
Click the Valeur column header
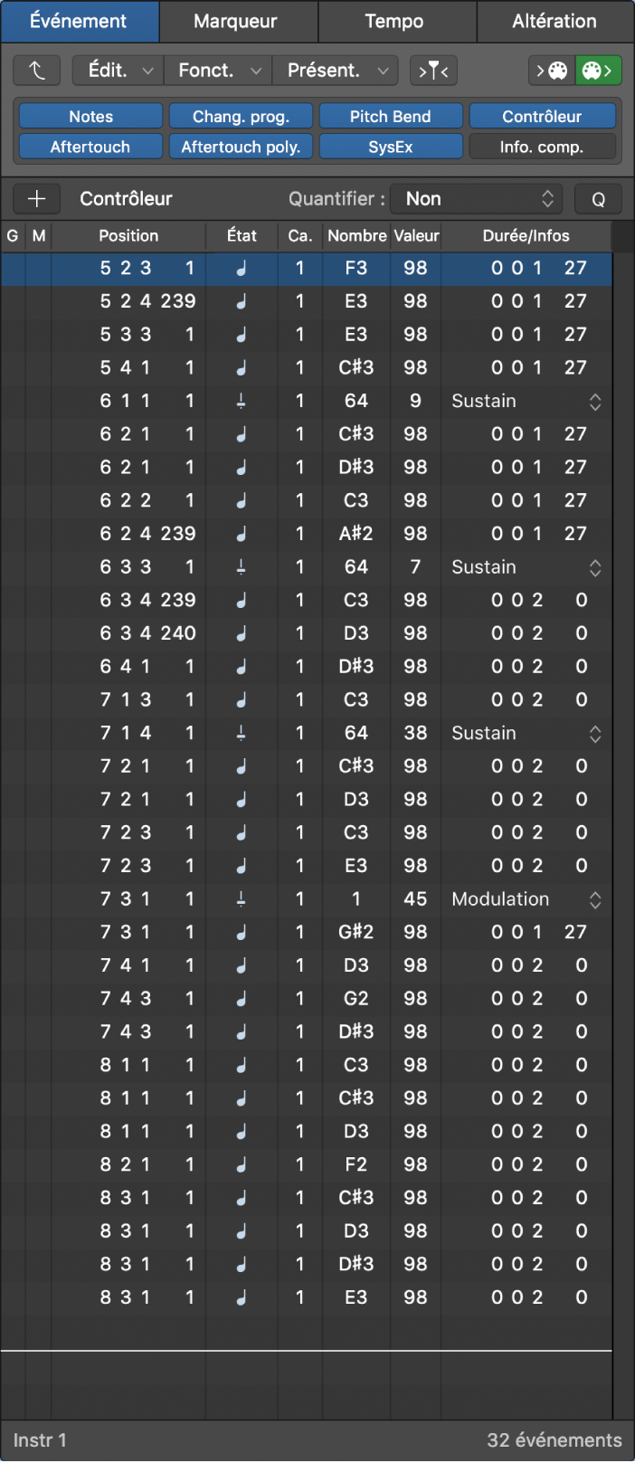click(416, 236)
